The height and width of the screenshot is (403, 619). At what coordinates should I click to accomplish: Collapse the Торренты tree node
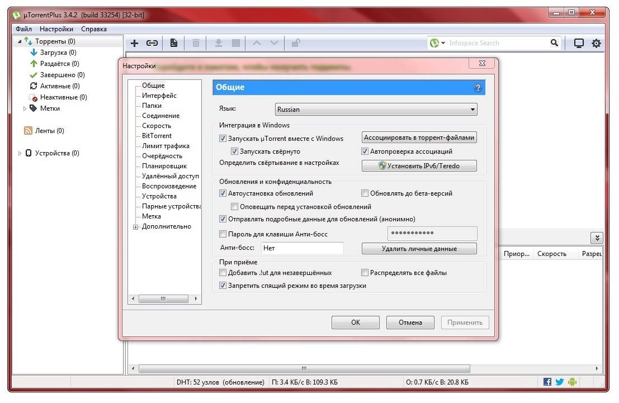[19, 41]
